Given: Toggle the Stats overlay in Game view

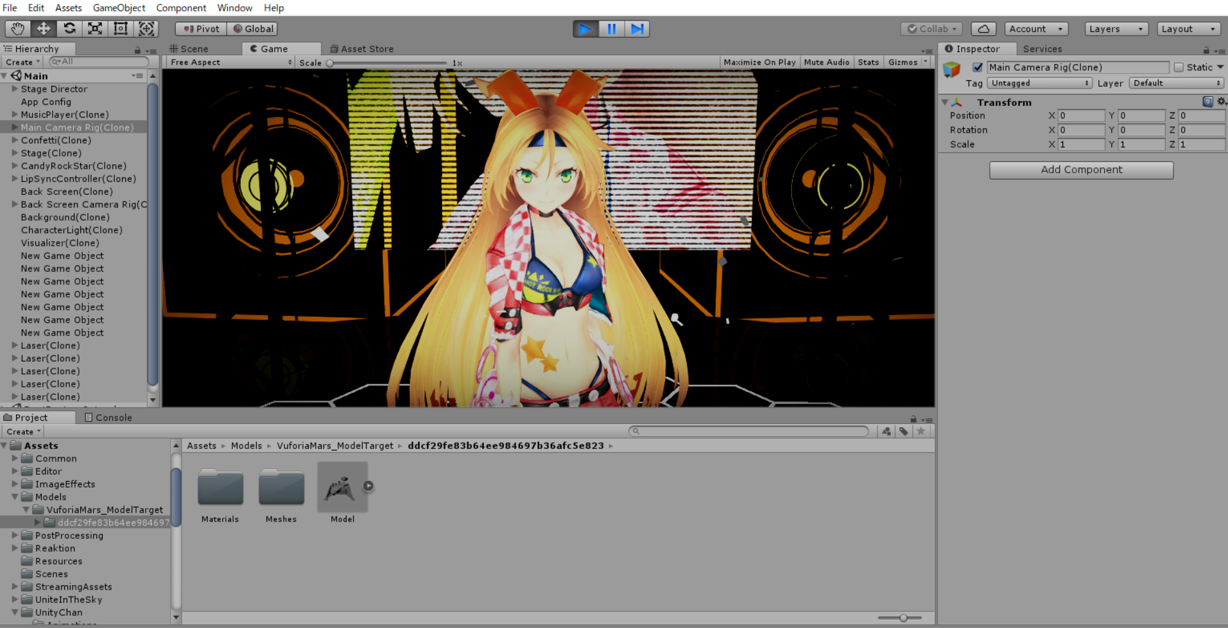Looking at the screenshot, I should pos(868,62).
